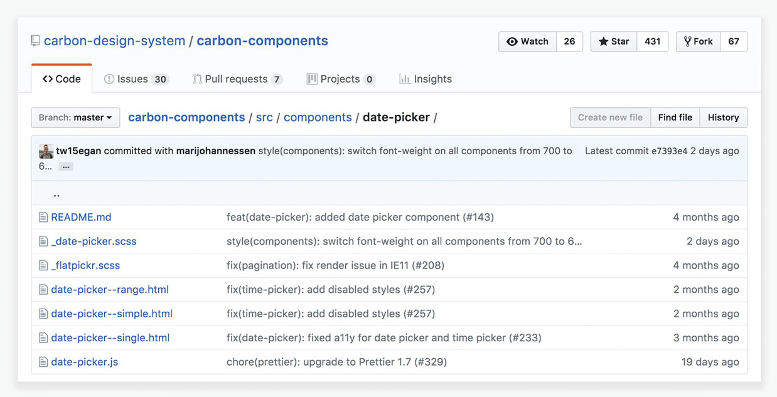Expand the truncated commit message ellipsis
This screenshot has width=777, height=397.
pyautogui.click(x=66, y=167)
